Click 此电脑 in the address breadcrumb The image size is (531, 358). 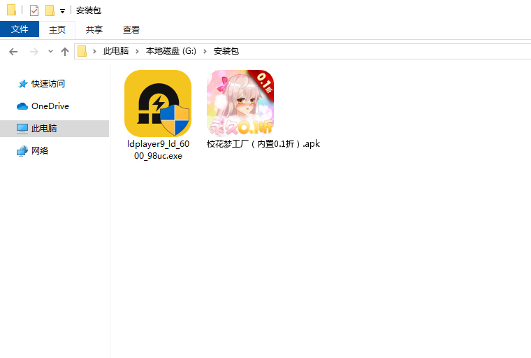tap(116, 51)
